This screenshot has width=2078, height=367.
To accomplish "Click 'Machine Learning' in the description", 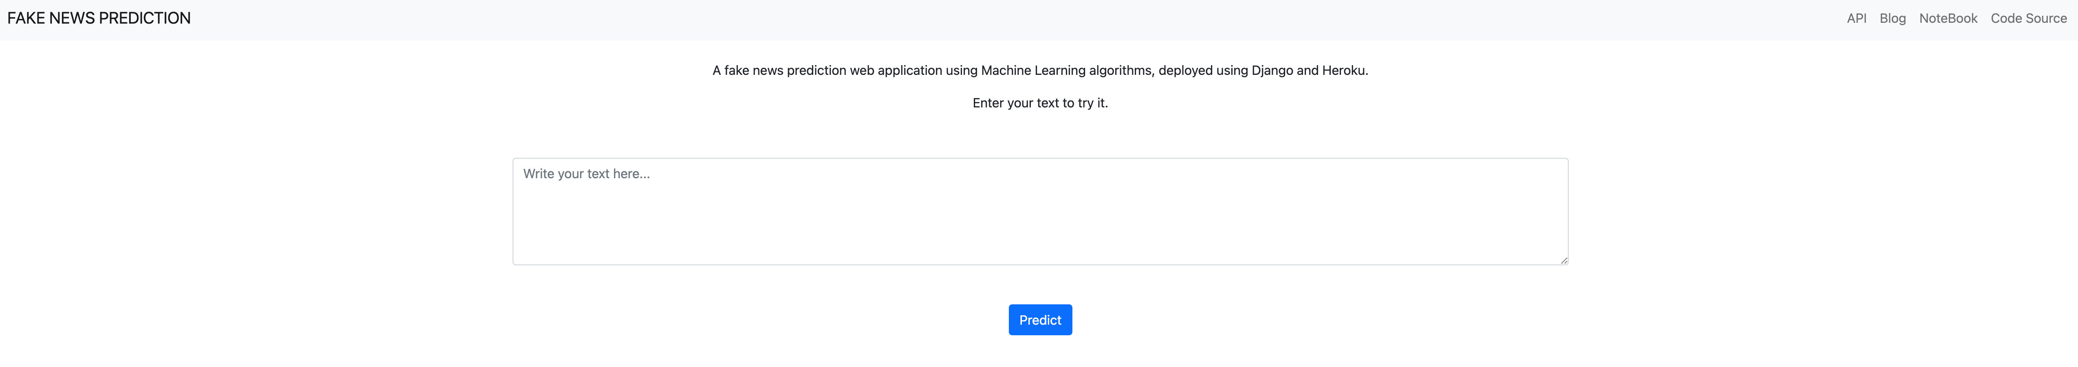I will (1032, 71).
